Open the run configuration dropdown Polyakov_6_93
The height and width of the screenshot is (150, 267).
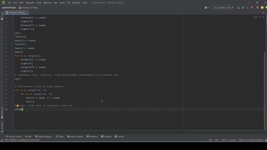coord(224,7)
